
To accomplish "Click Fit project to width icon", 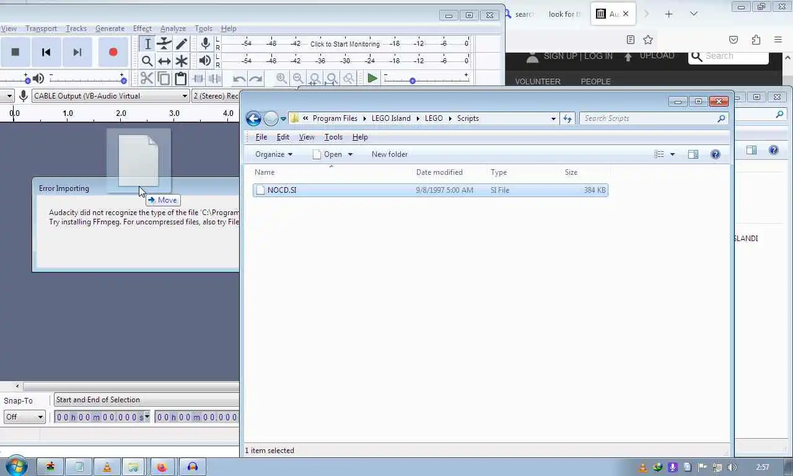I will tap(331, 78).
